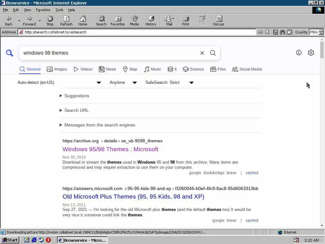Open the Windows 95/98 Themes : Microsoft result
This screenshot has width=325, height=244.
(x=110, y=149)
